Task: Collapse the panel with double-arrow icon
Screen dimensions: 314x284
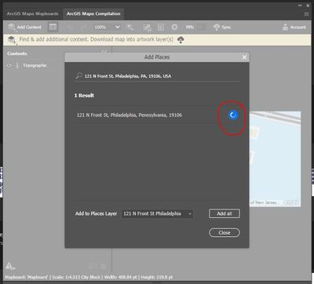Action: tap(300, 5)
